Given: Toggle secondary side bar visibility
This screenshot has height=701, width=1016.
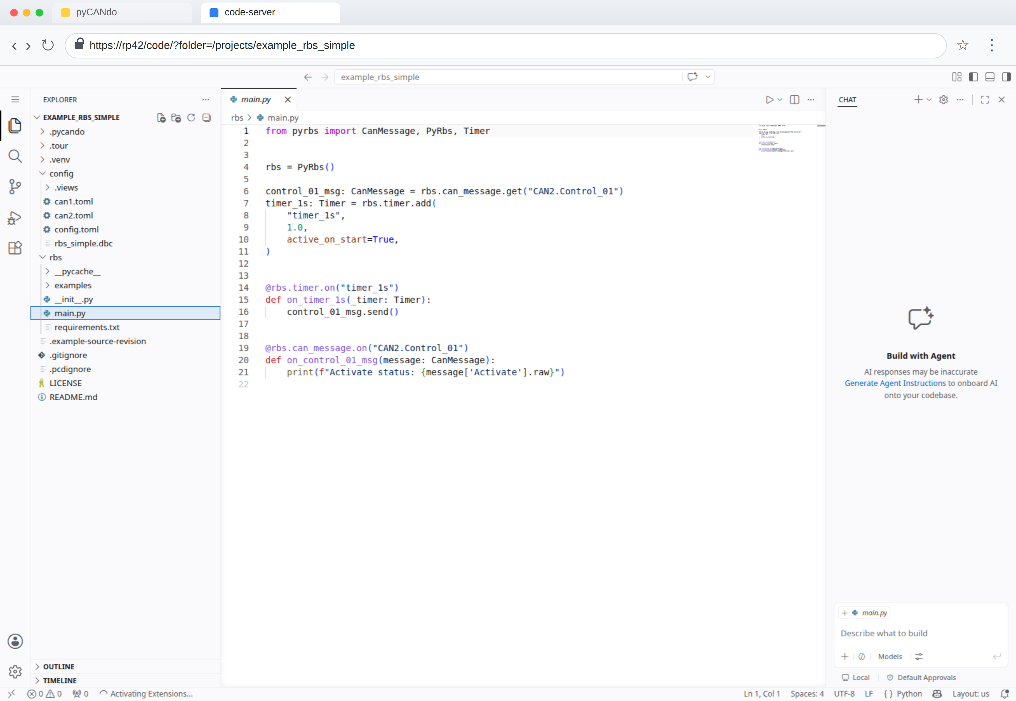Looking at the screenshot, I should coord(1006,77).
